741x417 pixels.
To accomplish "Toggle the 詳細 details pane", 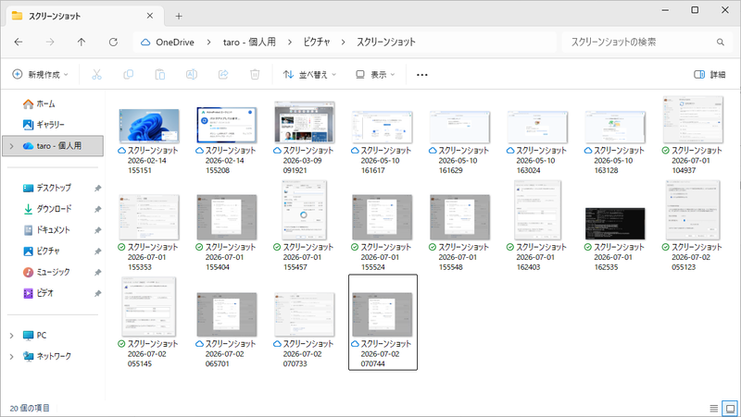I will point(710,75).
